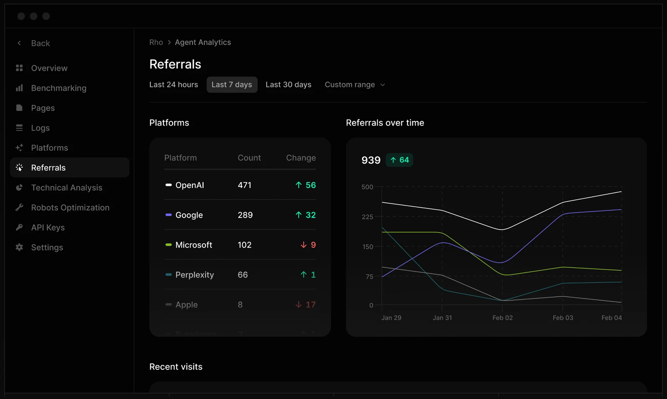The image size is (667, 399).
Task: Click Microsoft green legend swatch
Action: [168, 245]
